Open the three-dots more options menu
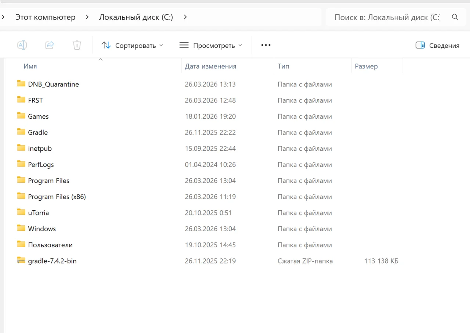470x333 pixels. pyautogui.click(x=265, y=45)
